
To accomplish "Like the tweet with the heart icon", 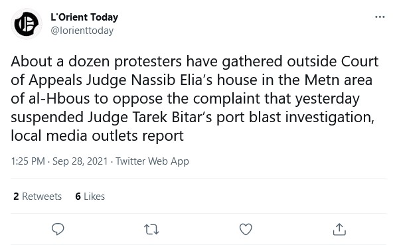I will 246,229.
